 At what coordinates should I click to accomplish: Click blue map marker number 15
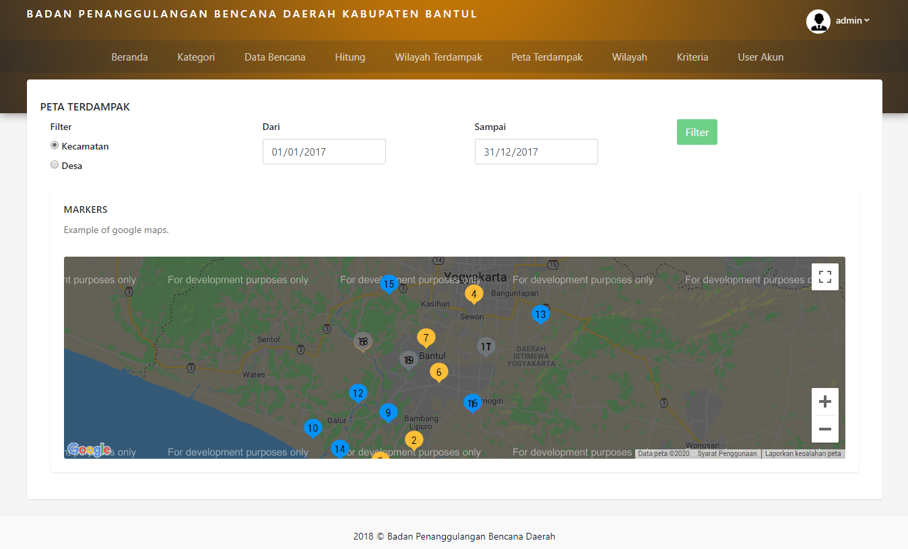[389, 284]
